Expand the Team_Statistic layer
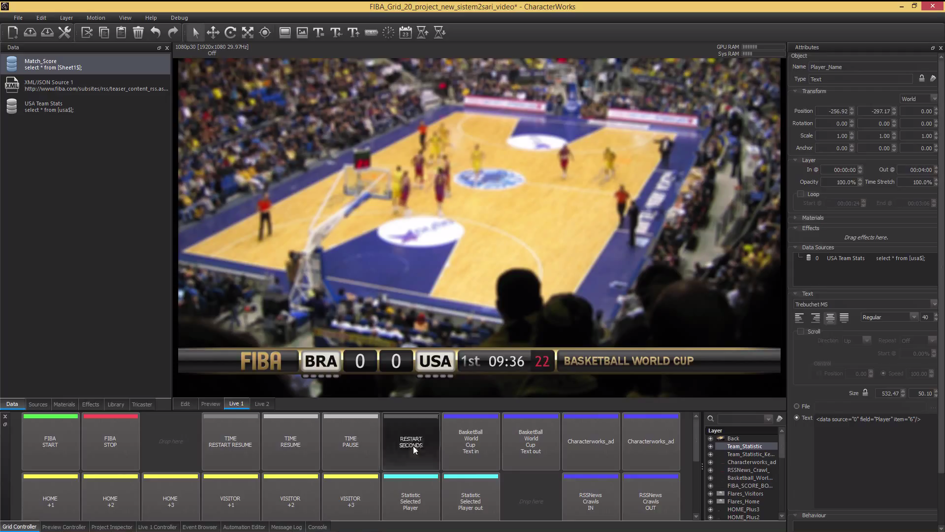This screenshot has height=532, width=945. (710, 446)
